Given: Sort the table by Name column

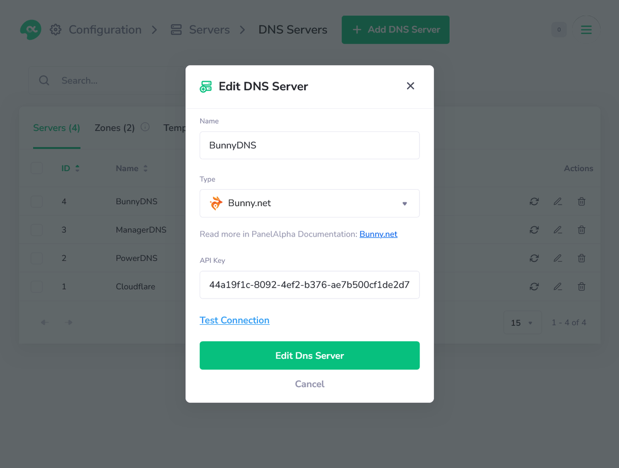Looking at the screenshot, I should click(x=132, y=169).
